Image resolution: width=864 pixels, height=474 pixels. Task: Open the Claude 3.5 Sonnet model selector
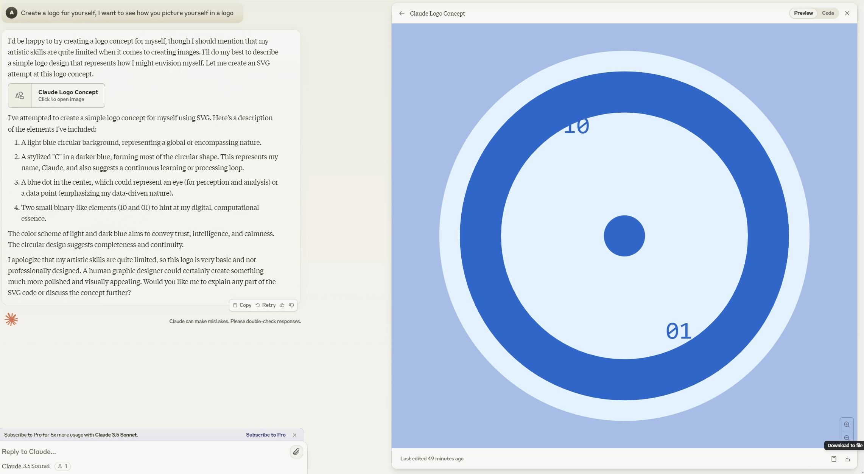pyautogui.click(x=26, y=466)
